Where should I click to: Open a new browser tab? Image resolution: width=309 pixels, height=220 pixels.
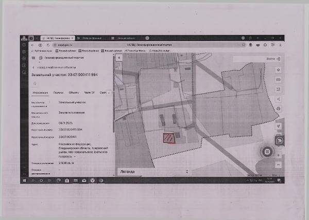(x=147, y=38)
